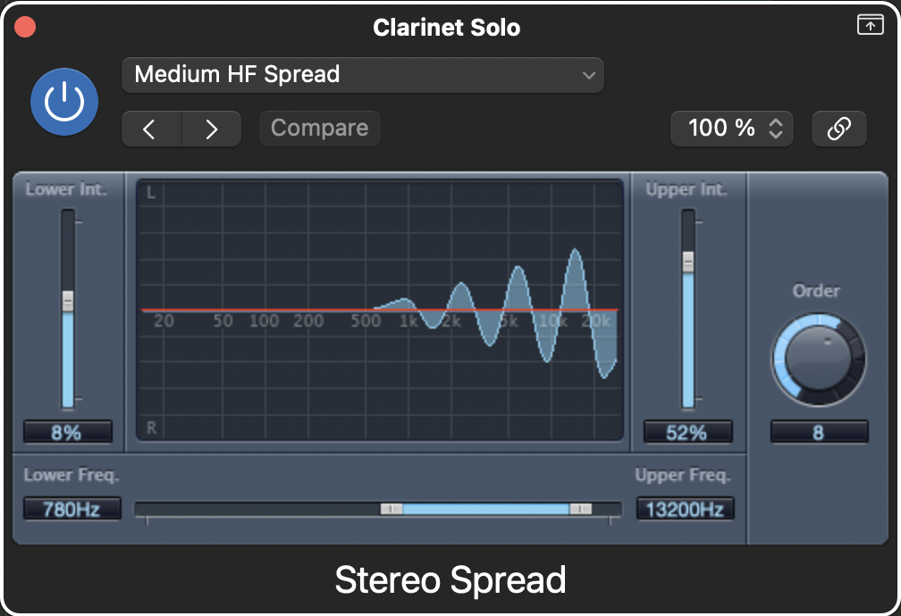Click the 780Hz Lower Freq. field
This screenshot has width=901, height=616.
coord(72,509)
